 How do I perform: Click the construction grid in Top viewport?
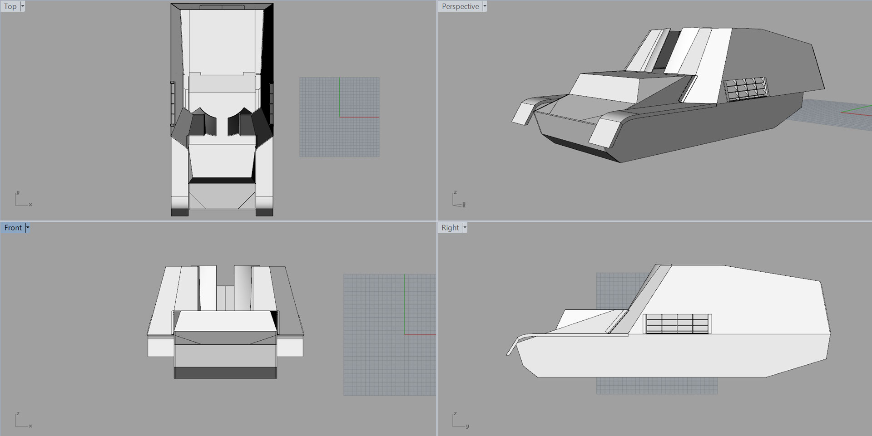(x=318, y=136)
